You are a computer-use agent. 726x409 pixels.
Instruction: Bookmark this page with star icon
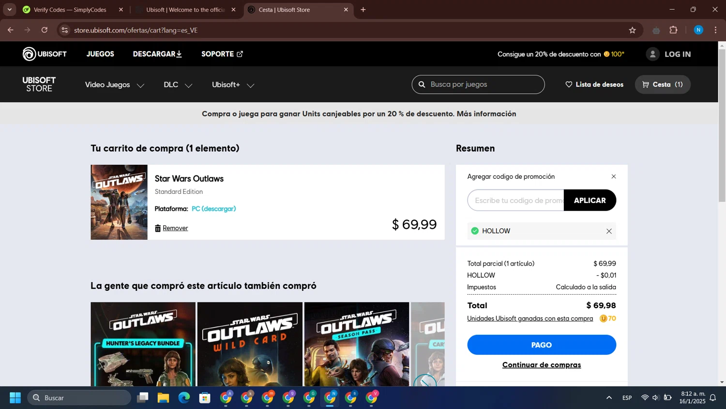tap(632, 30)
